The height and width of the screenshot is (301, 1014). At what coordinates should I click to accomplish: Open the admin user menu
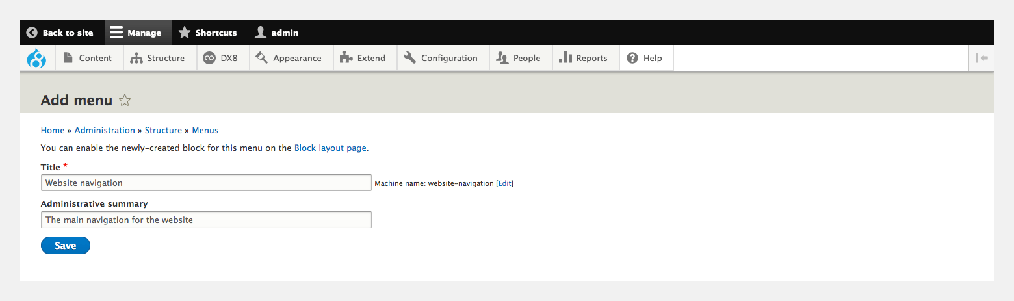pyautogui.click(x=277, y=33)
